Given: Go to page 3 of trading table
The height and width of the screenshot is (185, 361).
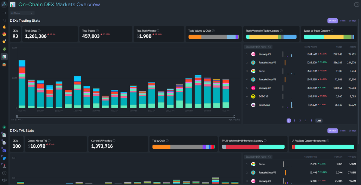Looking at the screenshot, I should tap(300, 120).
